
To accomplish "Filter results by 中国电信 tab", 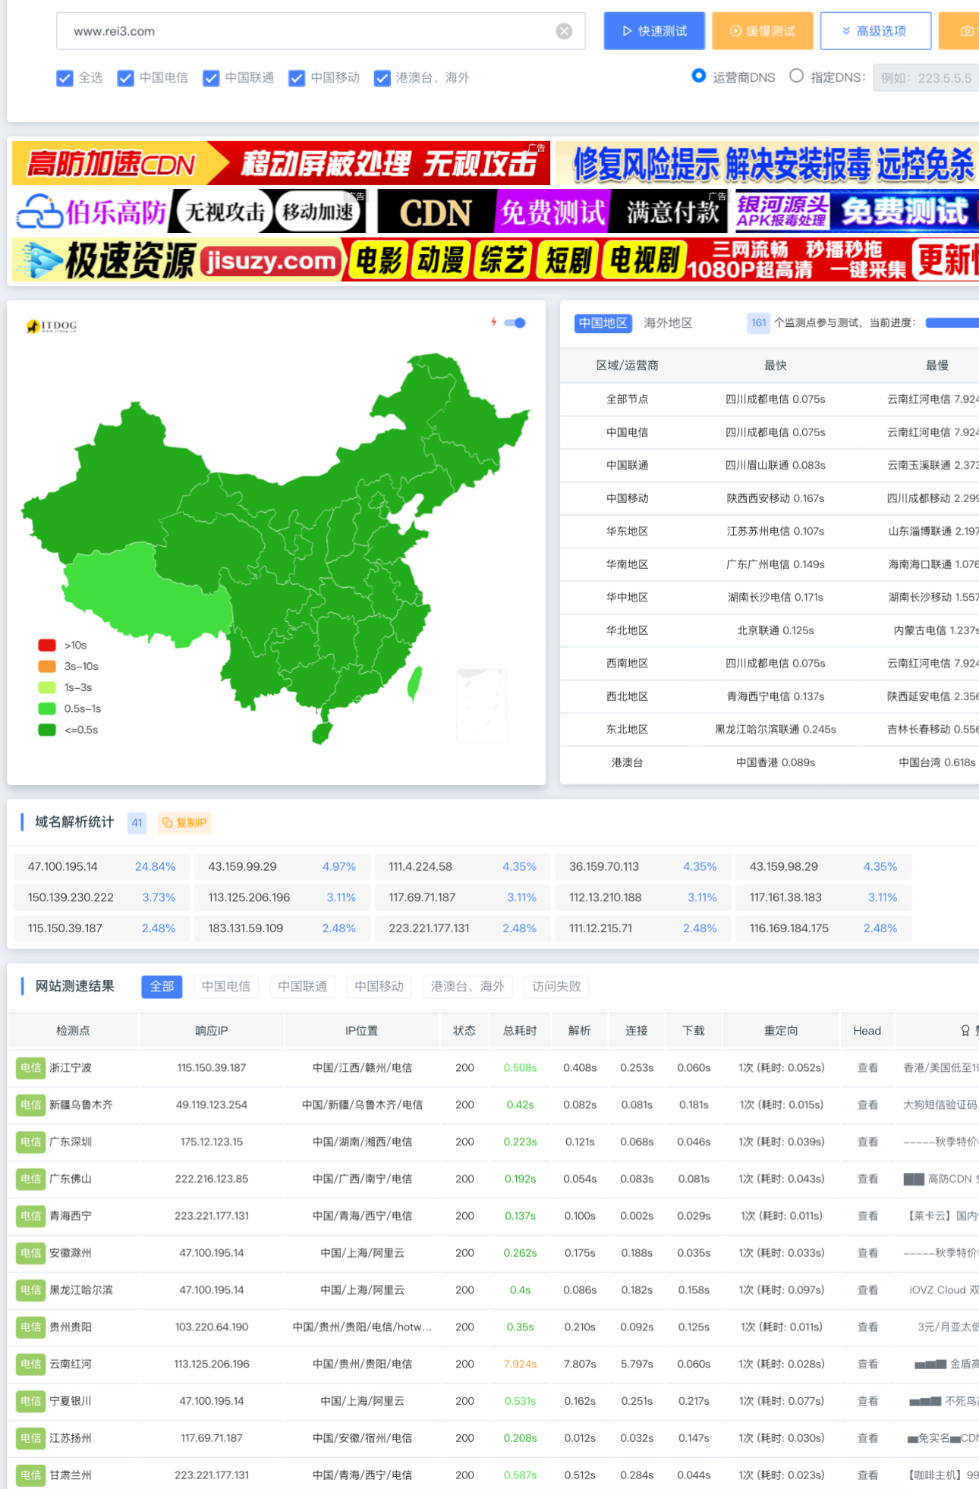I will point(226,987).
